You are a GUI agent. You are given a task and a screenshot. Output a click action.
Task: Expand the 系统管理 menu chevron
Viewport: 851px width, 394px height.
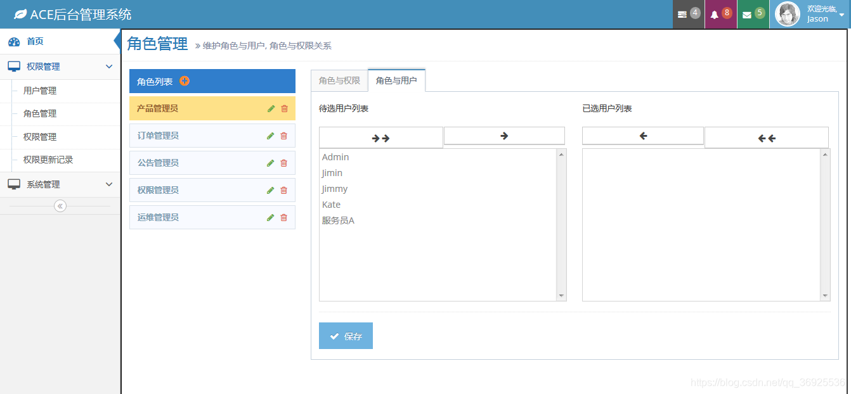[109, 184]
